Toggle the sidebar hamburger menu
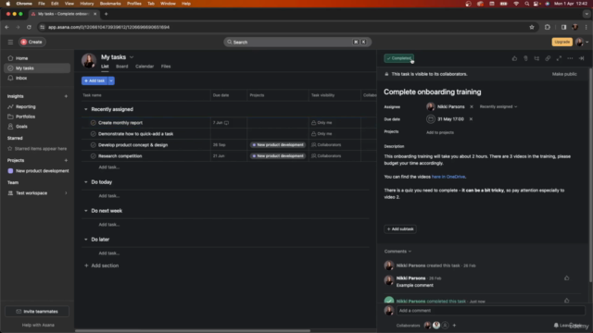 coord(10,42)
